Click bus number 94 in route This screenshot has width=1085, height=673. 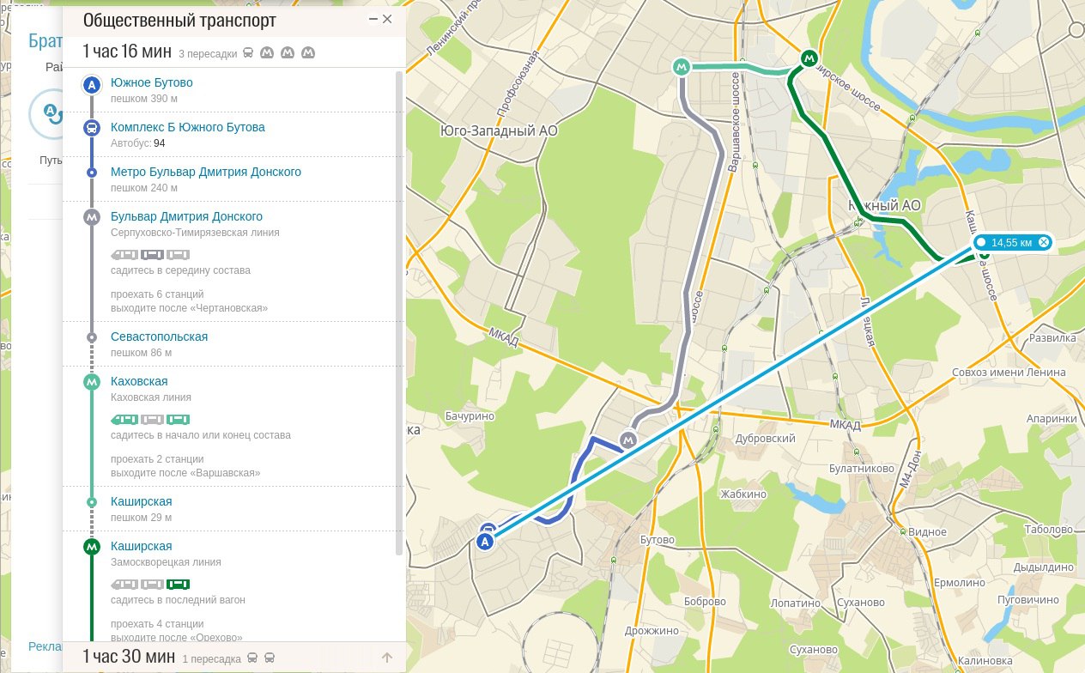point(159,142)
